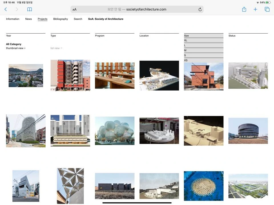
Task: Open the inflatable bubble pavilion thumbnail
Action: pyautogui.click(x=115, y=131)
